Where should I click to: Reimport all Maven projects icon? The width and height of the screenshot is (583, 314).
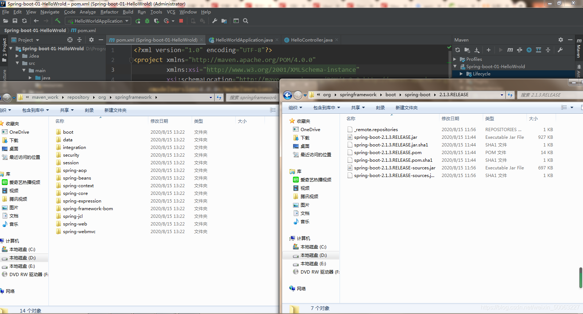coord(458,50)
